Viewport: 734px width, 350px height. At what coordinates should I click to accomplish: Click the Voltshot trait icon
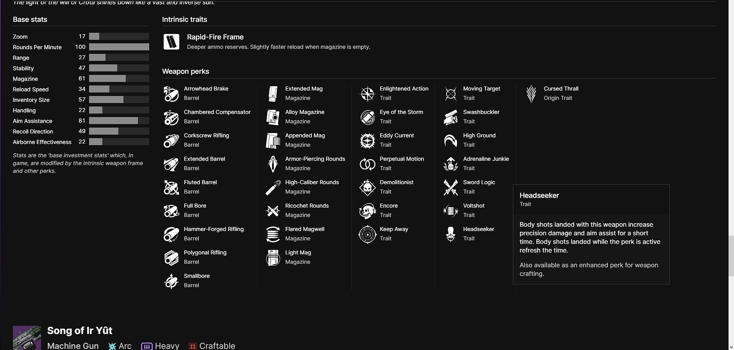click(450, 211)
